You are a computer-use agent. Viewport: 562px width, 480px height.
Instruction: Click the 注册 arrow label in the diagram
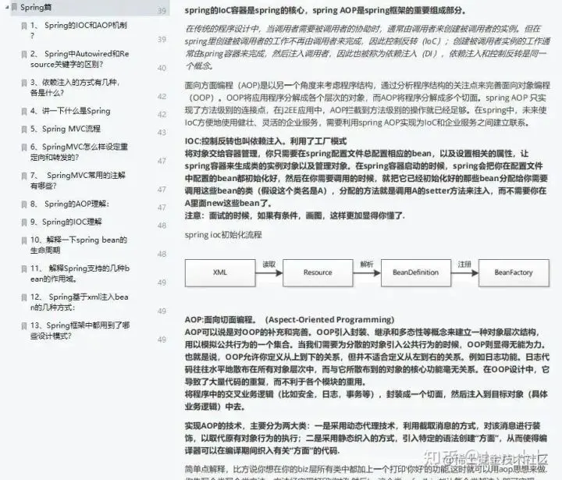point(464,265)
